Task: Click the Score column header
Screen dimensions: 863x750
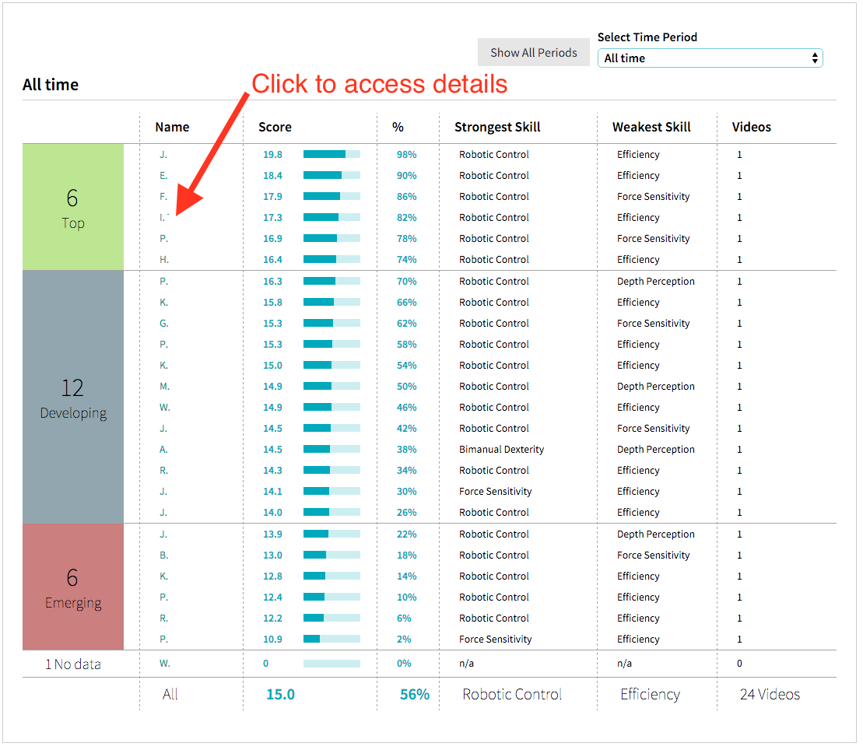Action: click(275, 127)
